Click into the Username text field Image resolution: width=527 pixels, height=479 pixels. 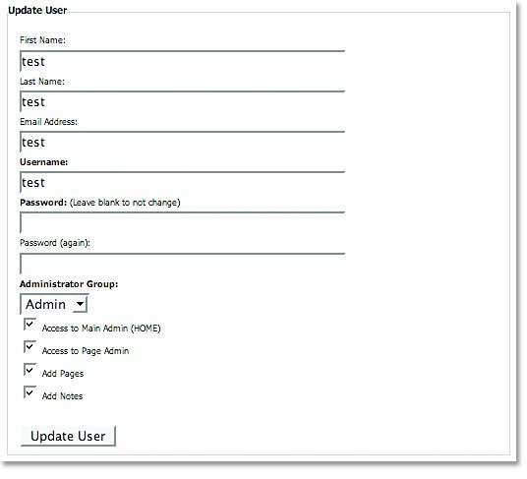[183, 182]
